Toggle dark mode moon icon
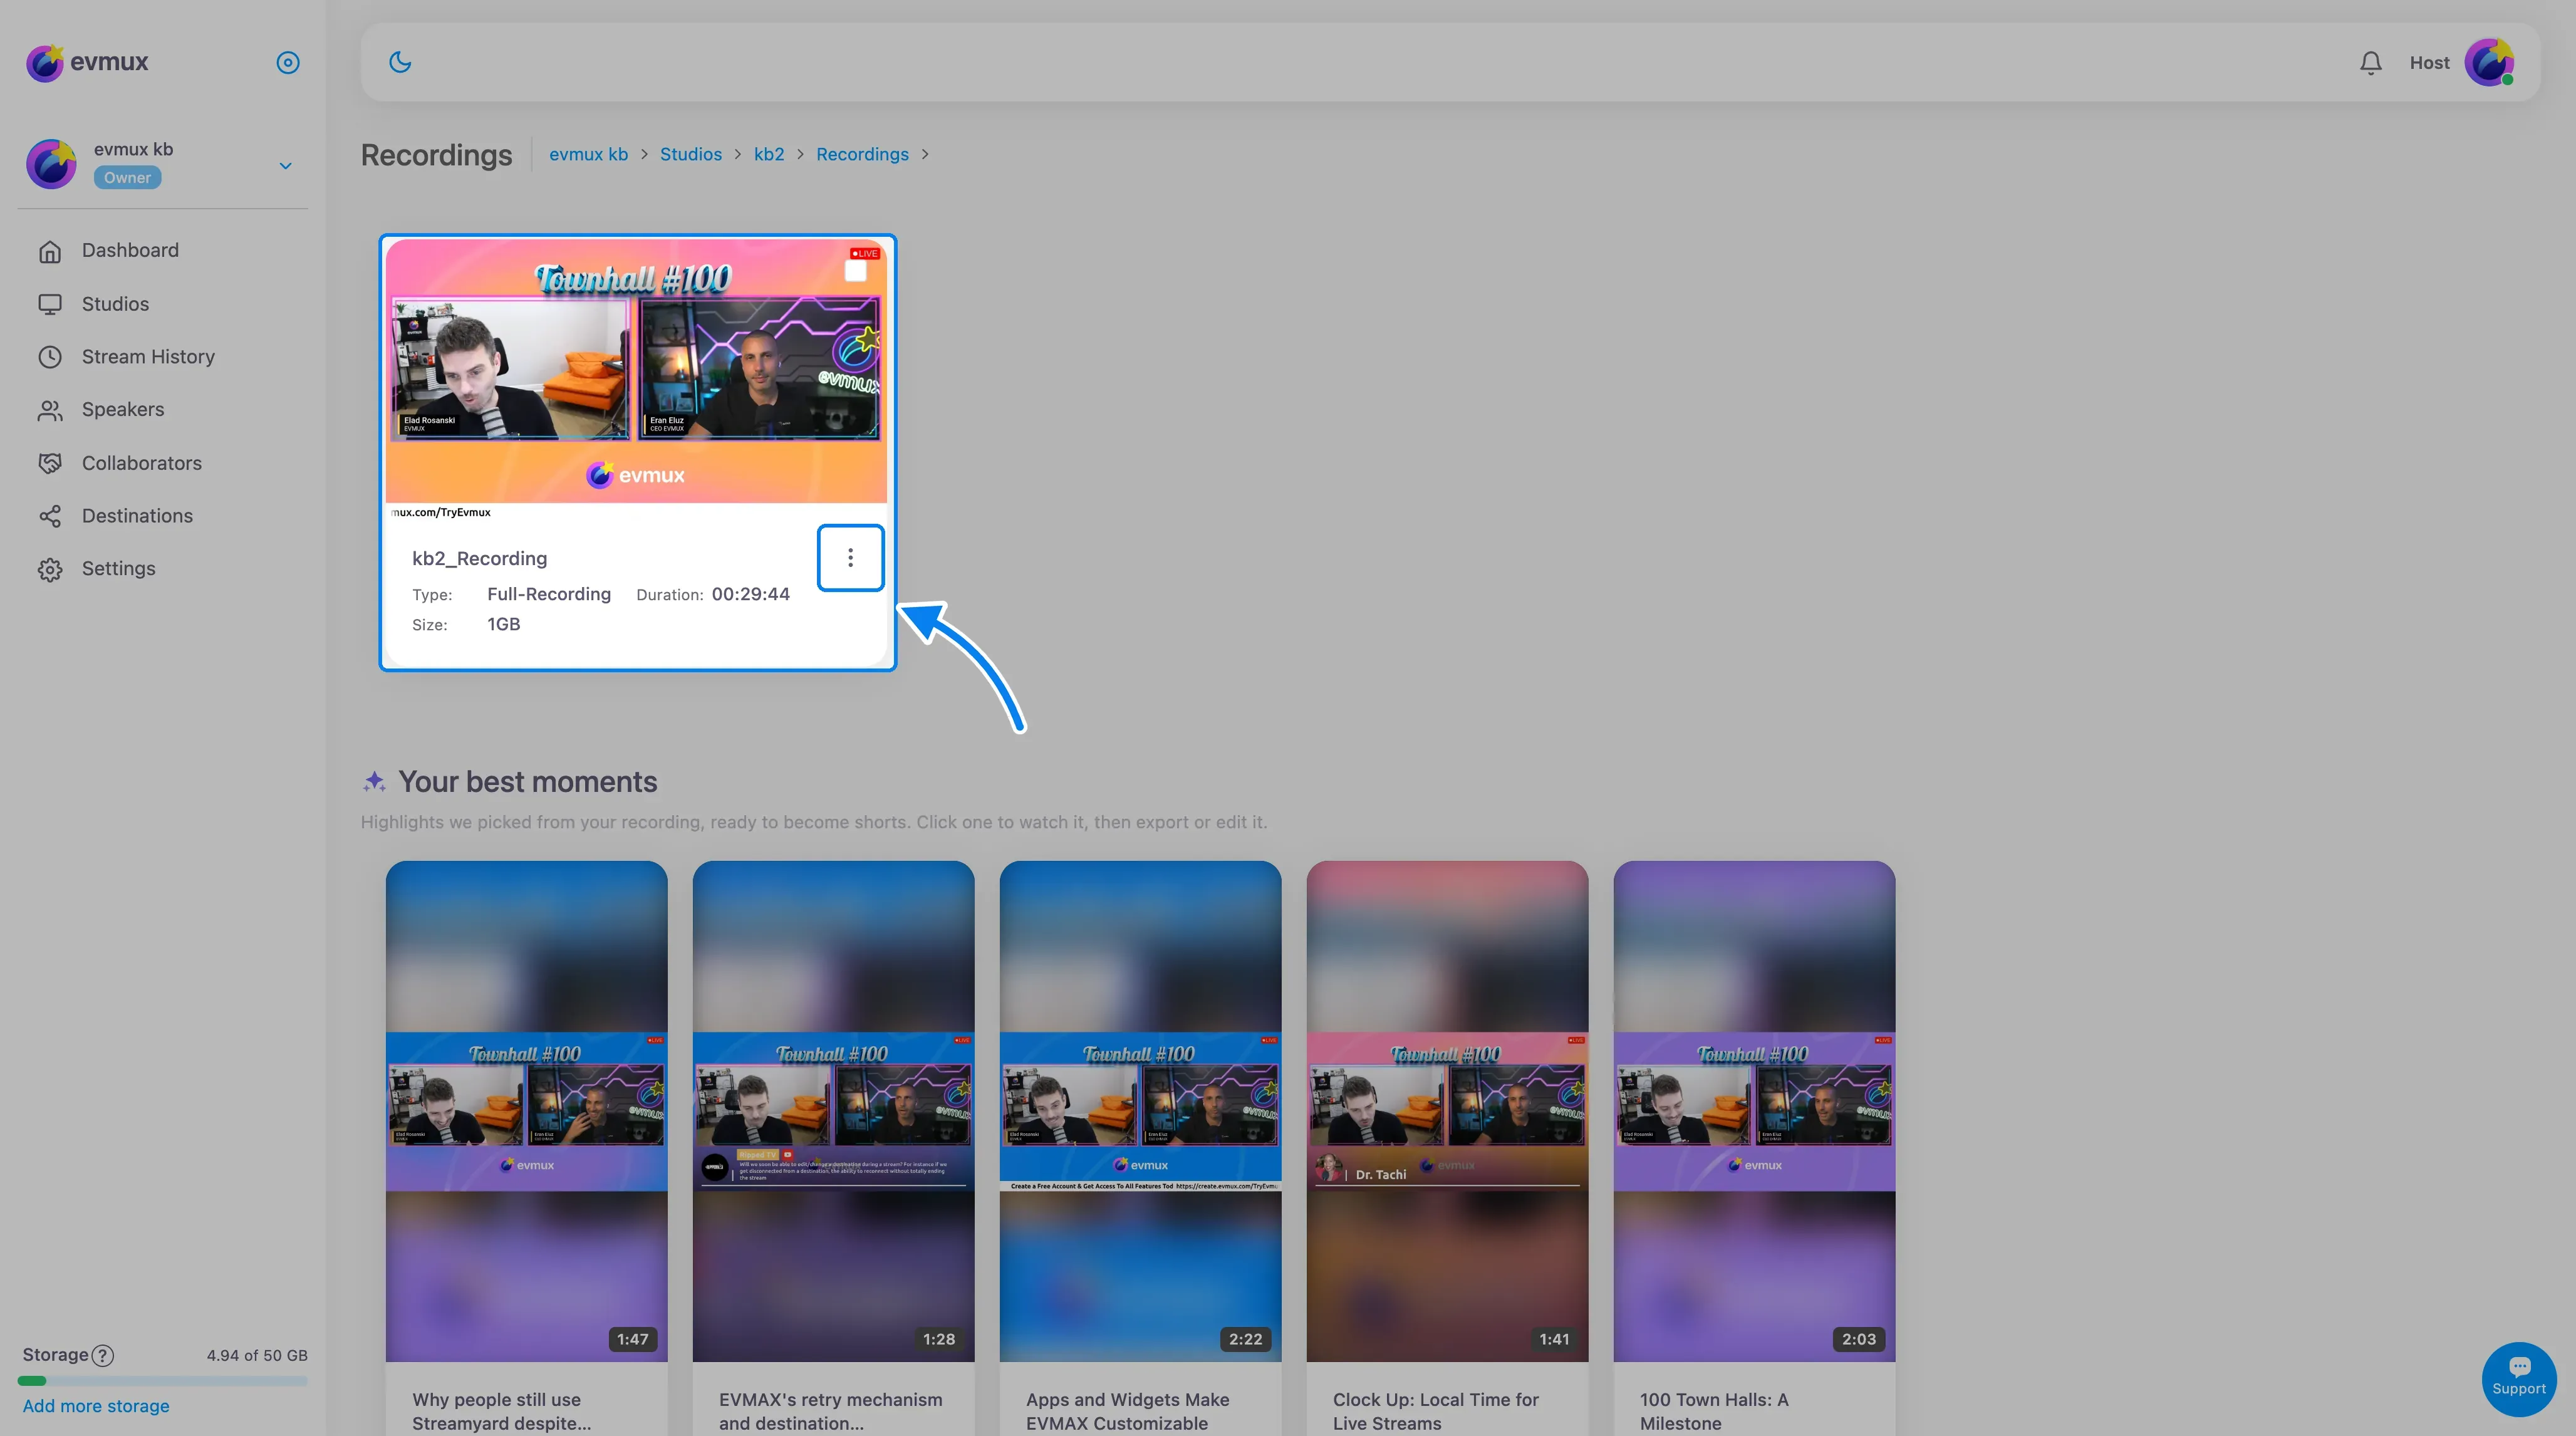2576x1436 pixels. point(400,62)
